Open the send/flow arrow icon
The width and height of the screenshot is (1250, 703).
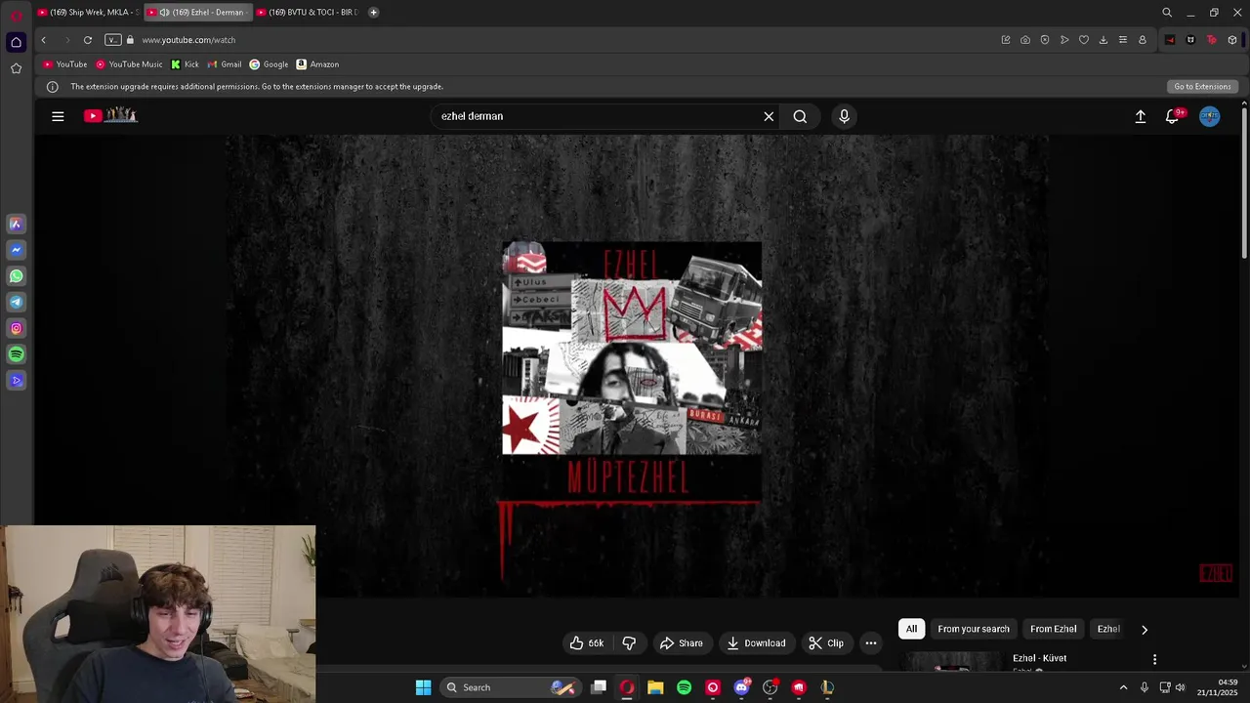pyautogui.click(x=1064, y=40)
